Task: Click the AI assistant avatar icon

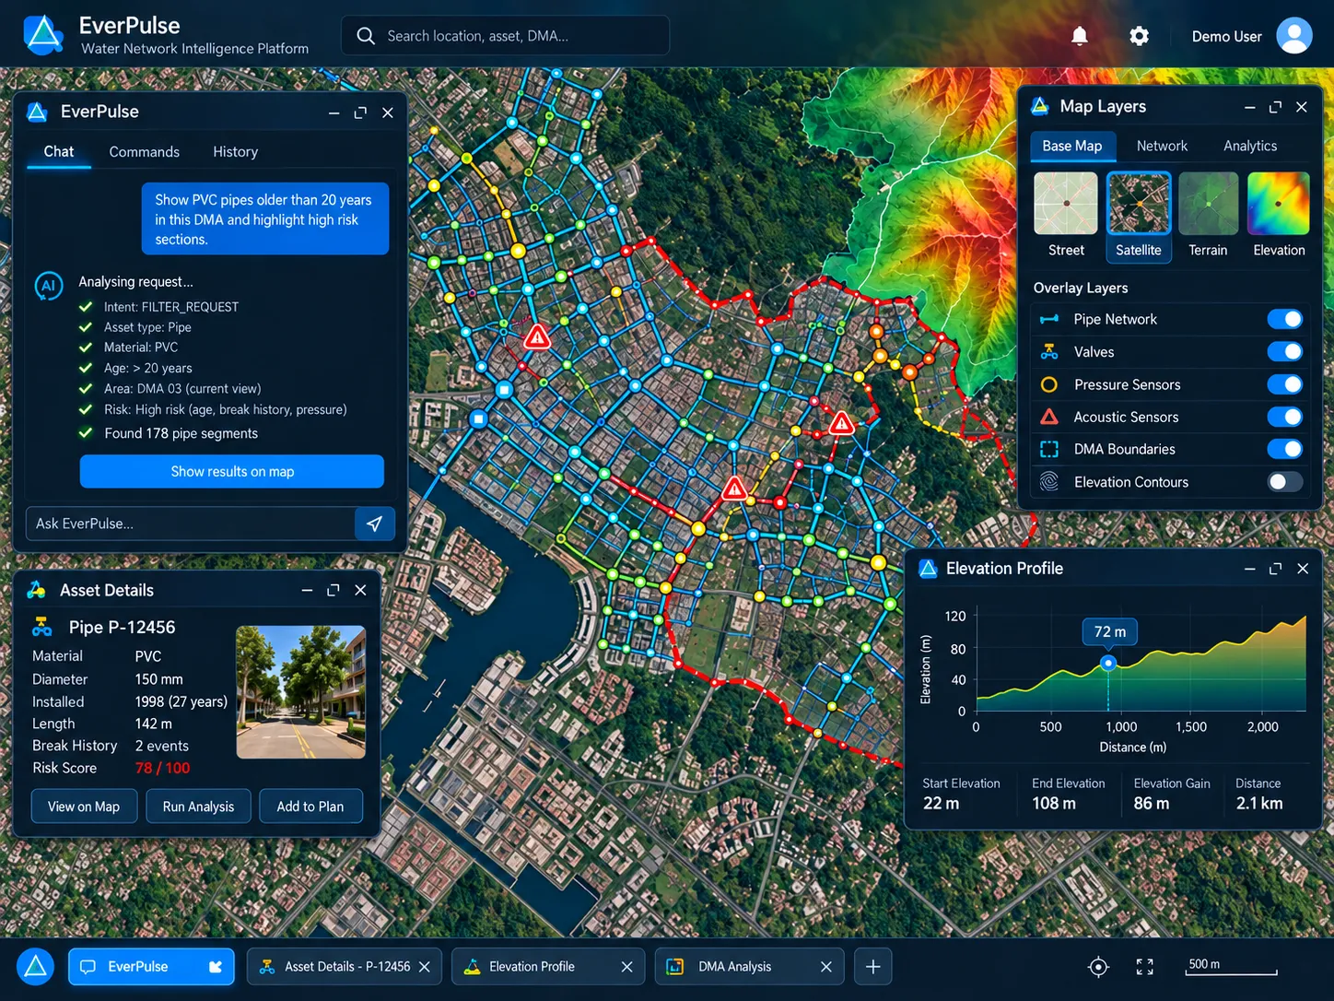Action: pyautogui.click(x=49, y=286)
